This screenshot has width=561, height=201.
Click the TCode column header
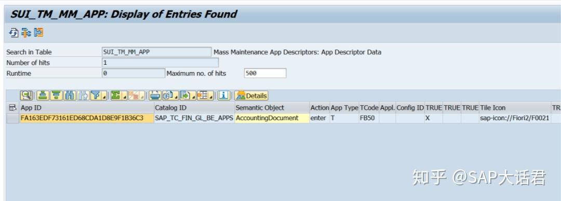(369, 108)
